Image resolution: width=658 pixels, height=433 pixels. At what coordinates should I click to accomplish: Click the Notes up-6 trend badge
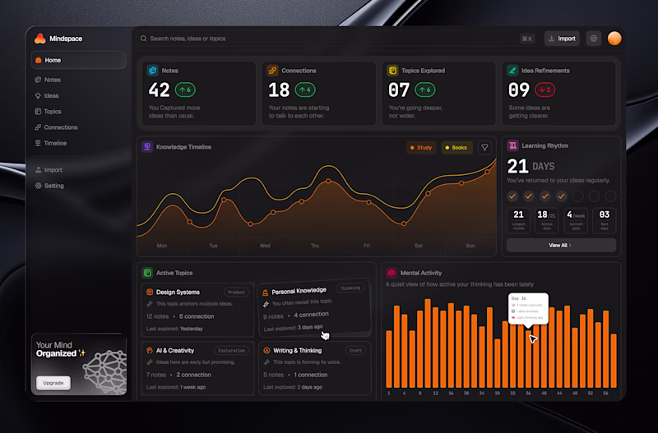[185, 90]
